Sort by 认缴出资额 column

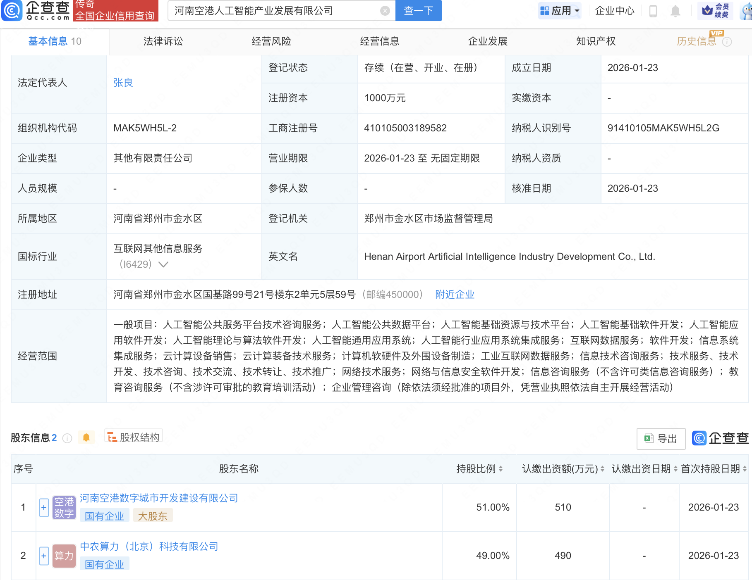602,469
